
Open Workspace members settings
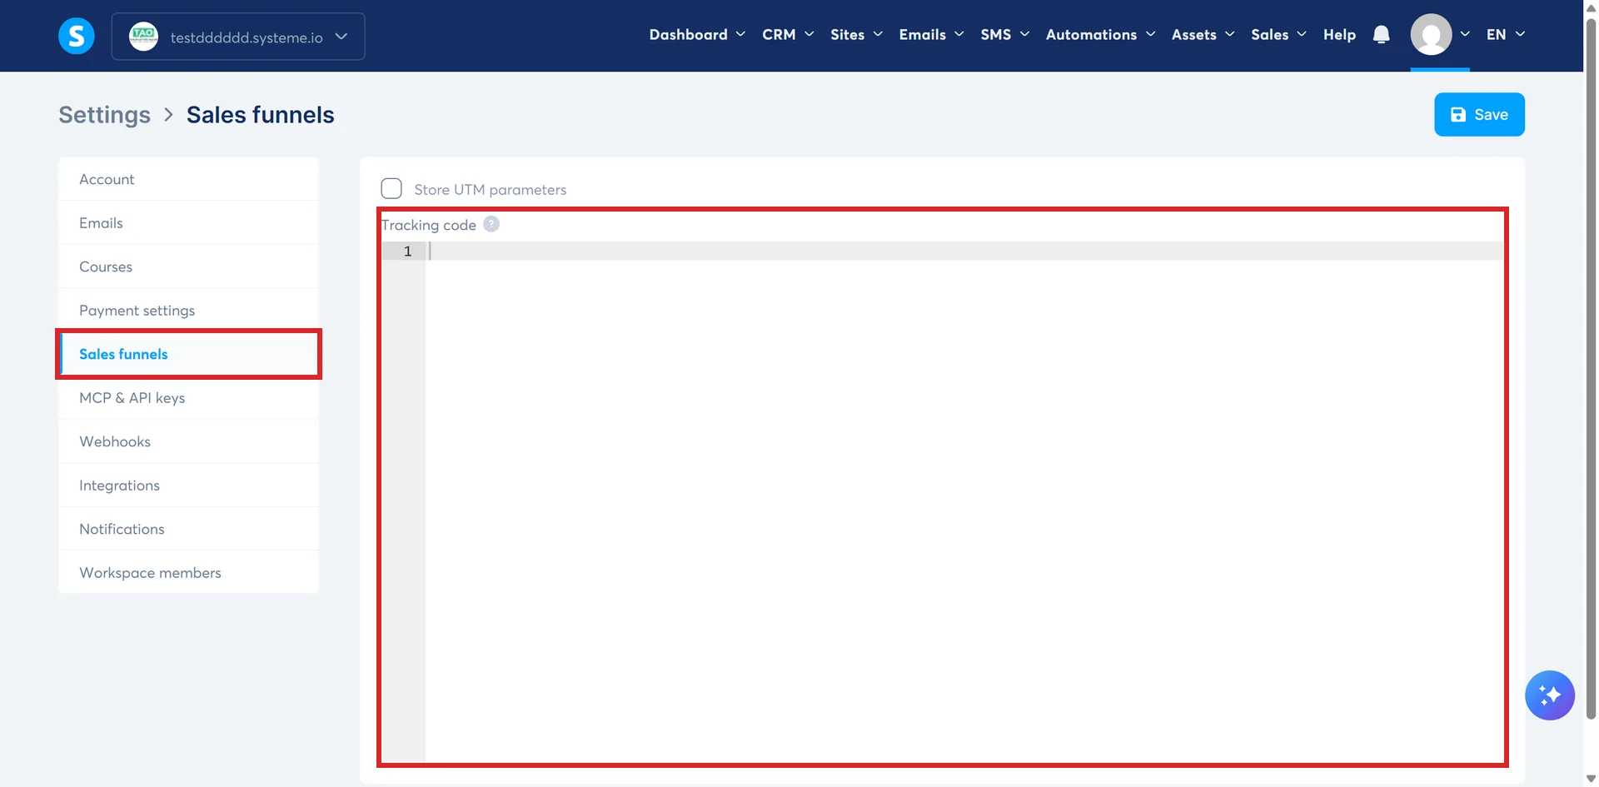pos(188,573)
